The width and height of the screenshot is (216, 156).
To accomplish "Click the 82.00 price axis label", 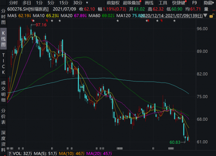I will pyautogui.click(x=202, y=74).
